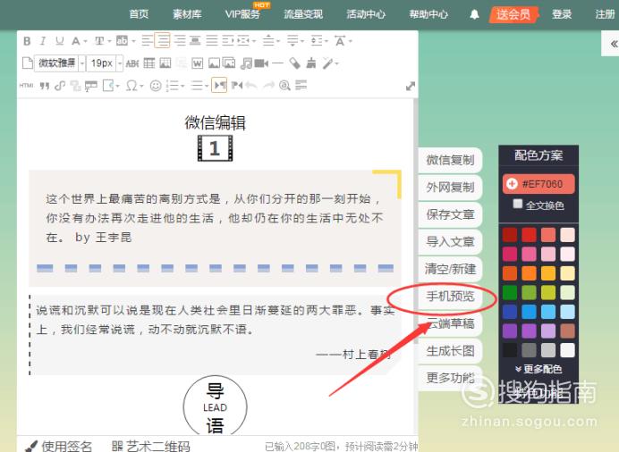
Task: Click the picture icon next to the table tool
Action: [x=165, y=63]
